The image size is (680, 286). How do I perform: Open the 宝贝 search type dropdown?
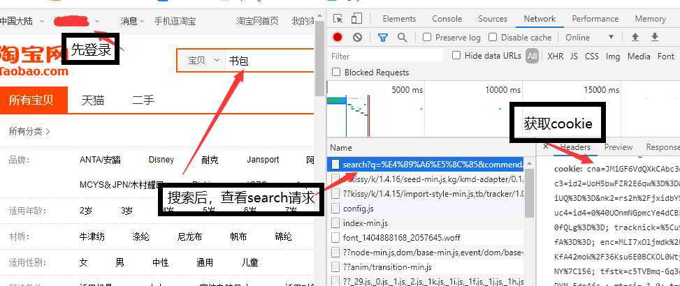click(204, 61)
